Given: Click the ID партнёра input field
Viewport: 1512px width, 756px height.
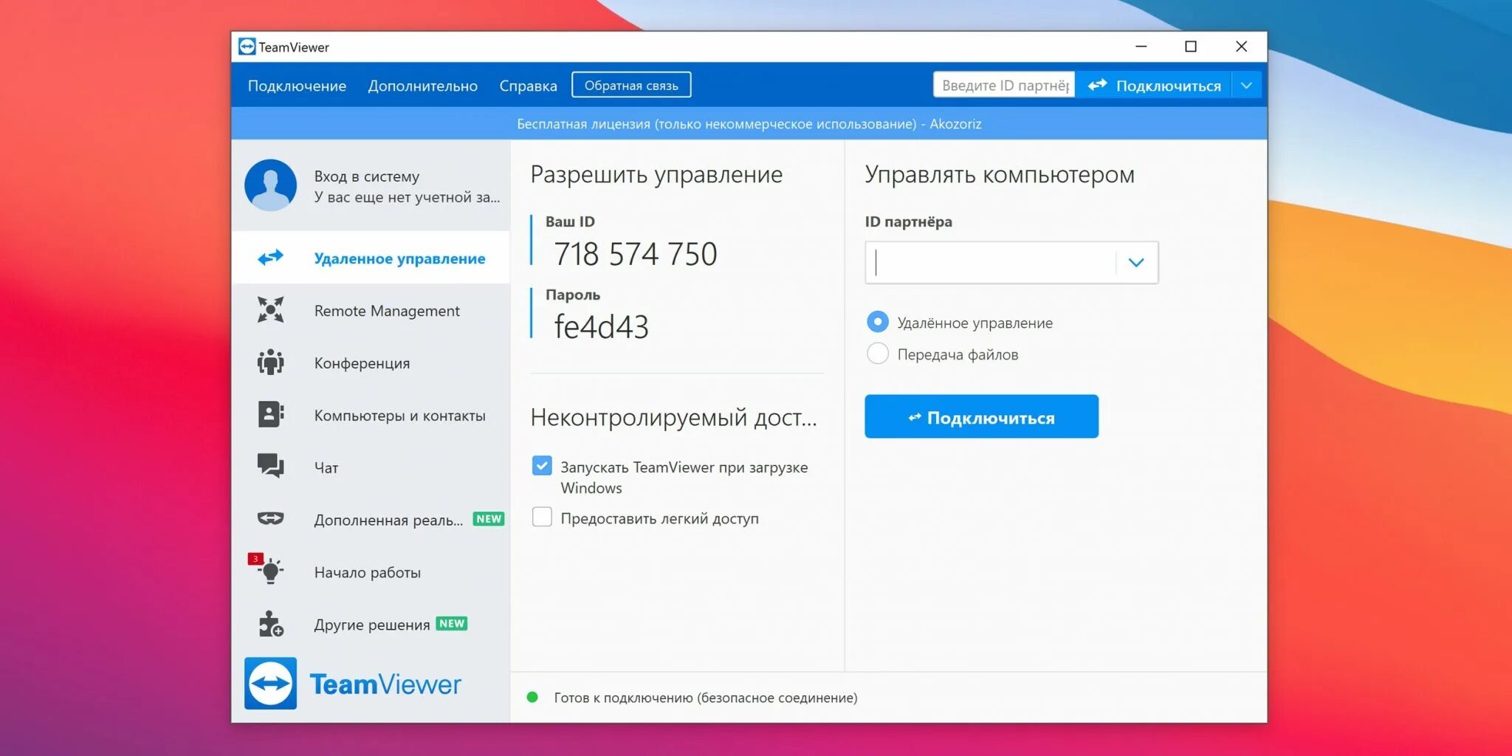Looking at the screenshot, I should (x=991, y=262).
